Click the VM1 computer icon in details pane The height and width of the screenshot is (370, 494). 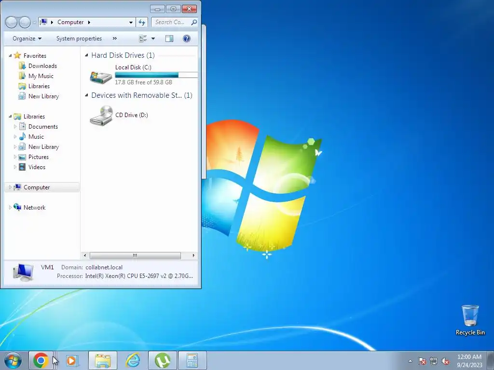click(23, 272)
